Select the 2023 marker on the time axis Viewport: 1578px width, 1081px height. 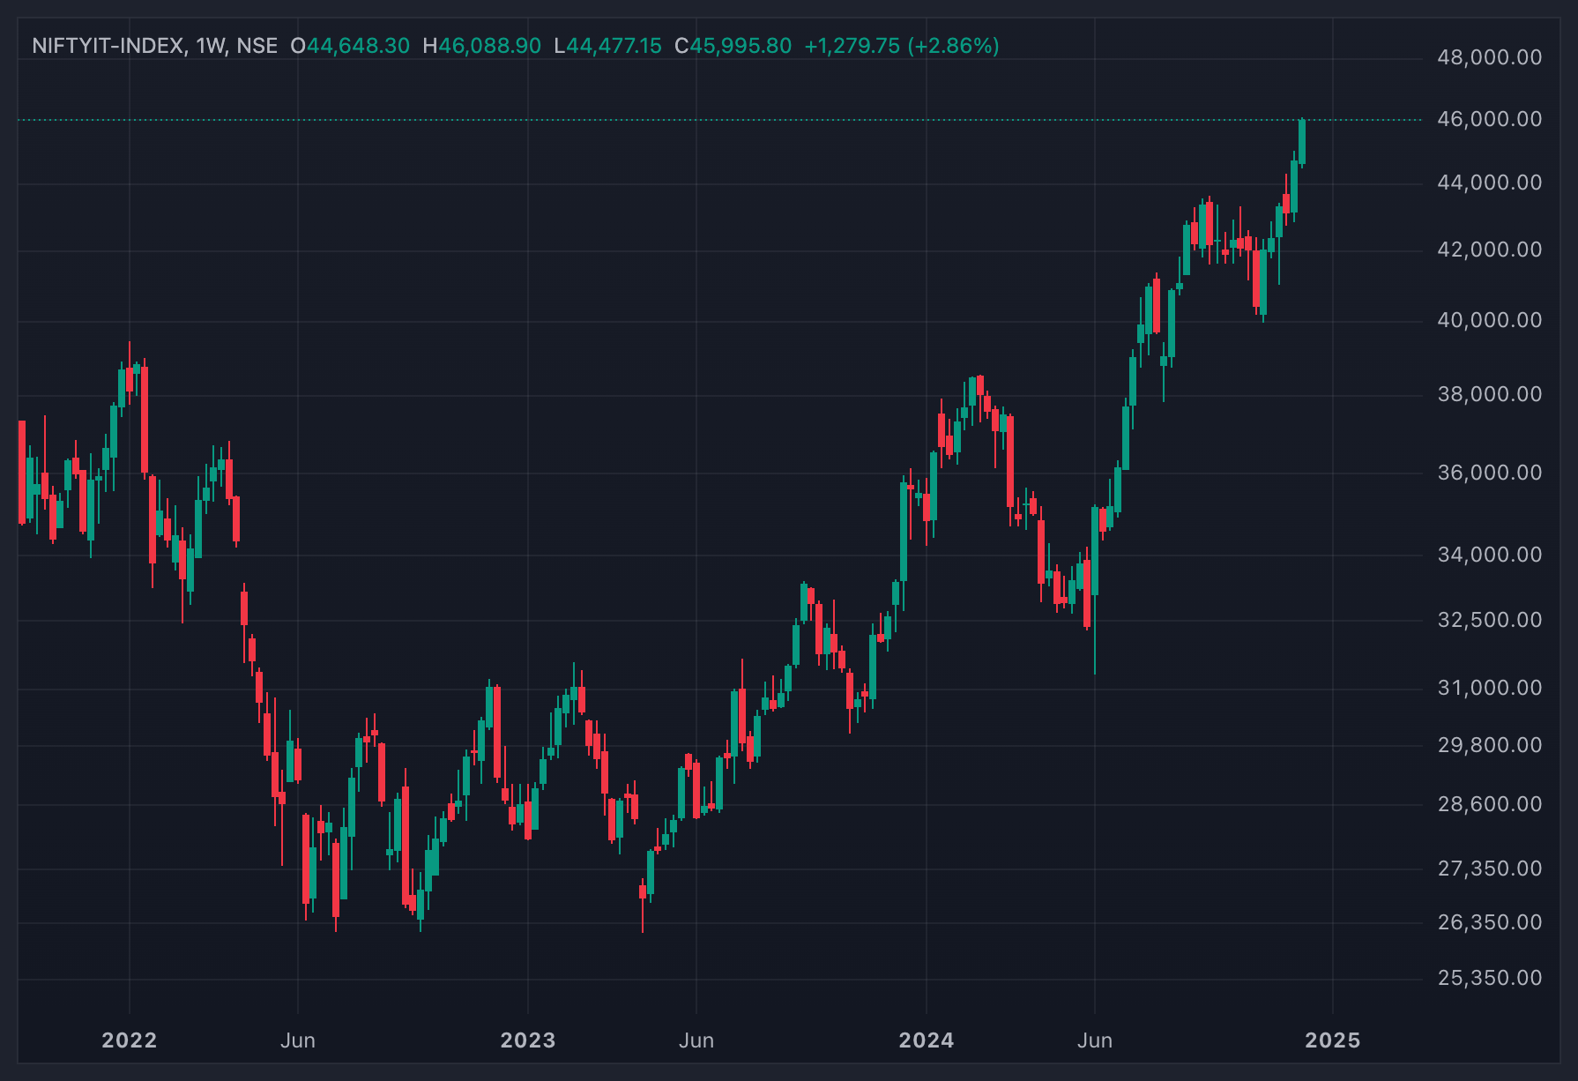528,1040
